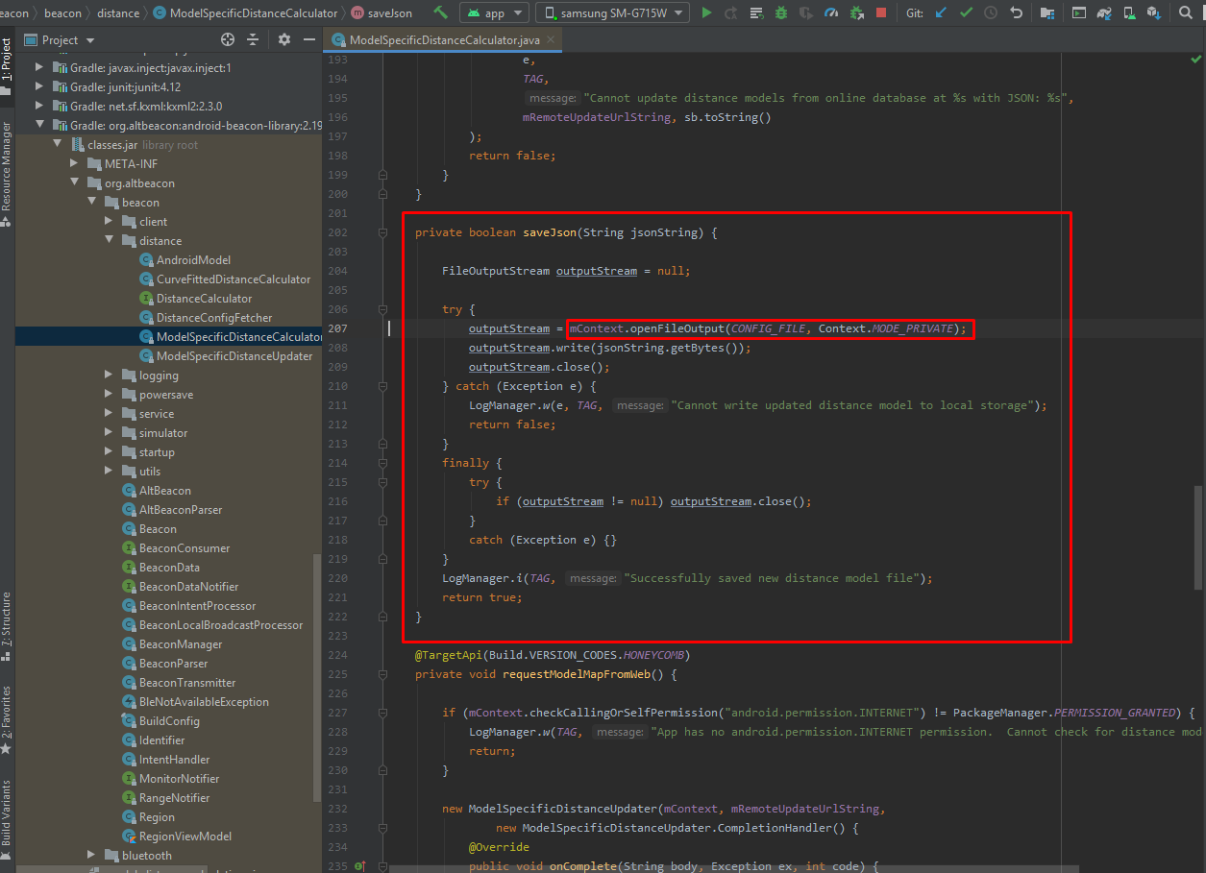Open the Android Profiler gauge icon

(831, 13)
